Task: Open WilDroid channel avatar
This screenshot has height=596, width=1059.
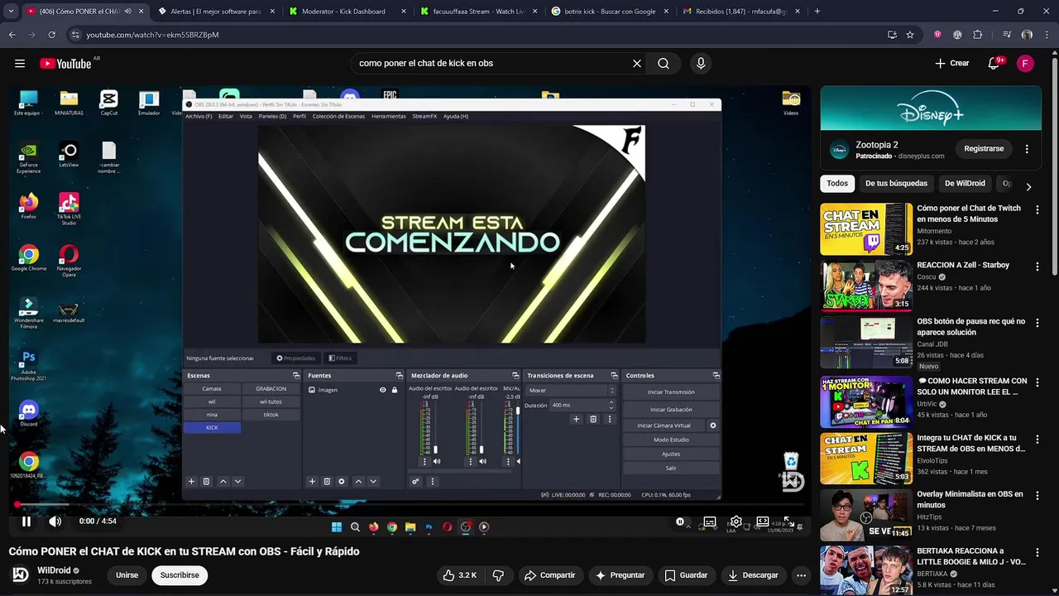Action: [x=21, y=574]
